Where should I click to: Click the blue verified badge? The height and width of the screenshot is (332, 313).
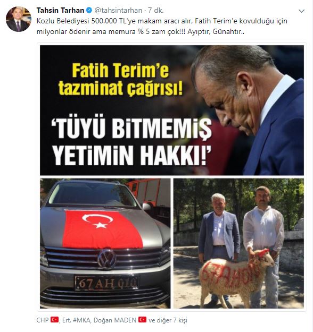pyautogui.click(x=89, y=10)
